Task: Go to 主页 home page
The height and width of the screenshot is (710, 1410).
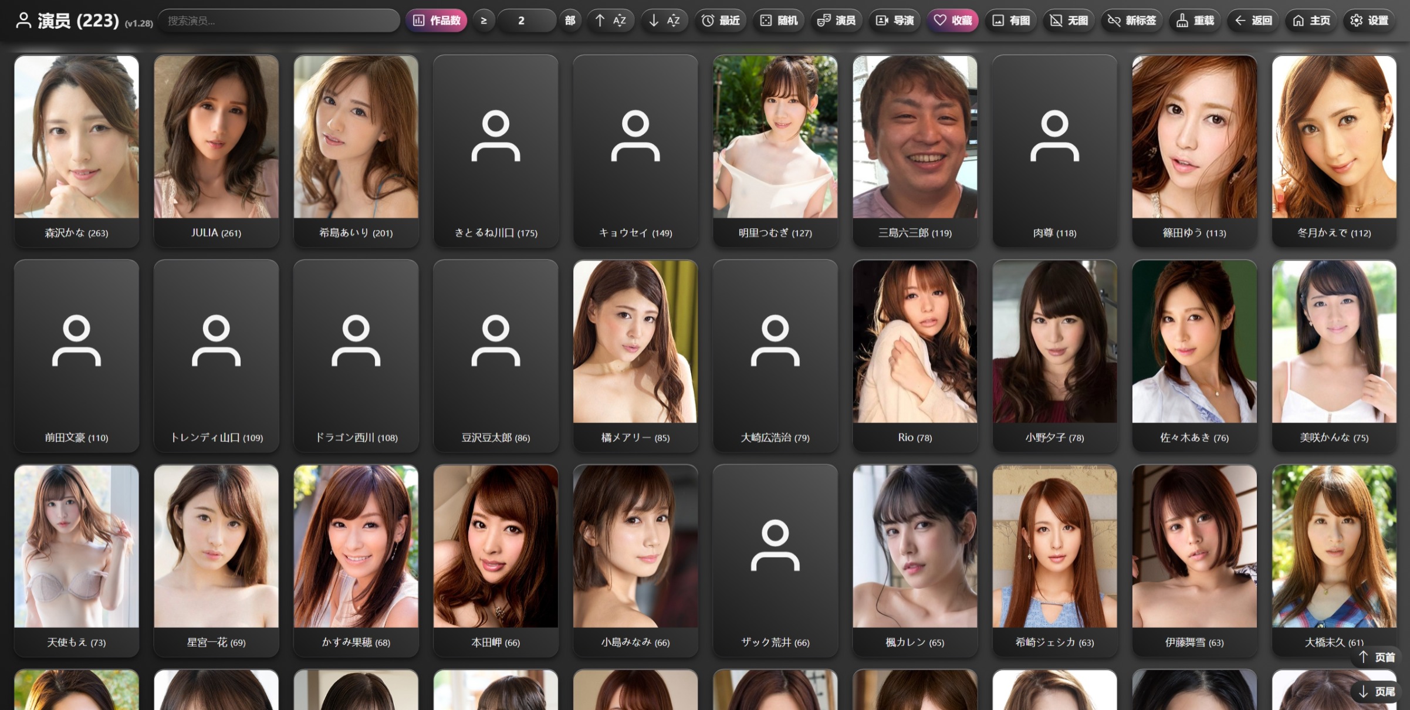Action: coord(1311,21)
